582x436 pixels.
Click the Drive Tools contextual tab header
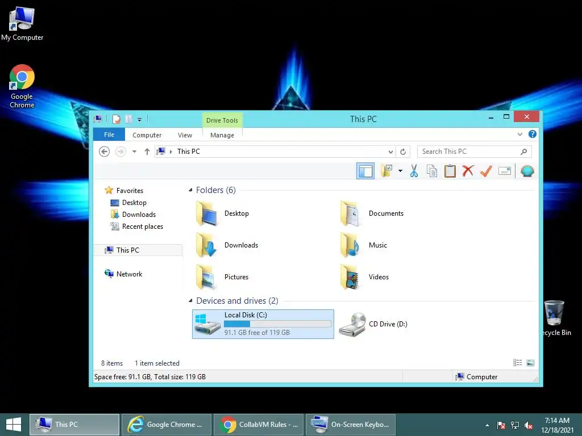pos(222,120)
